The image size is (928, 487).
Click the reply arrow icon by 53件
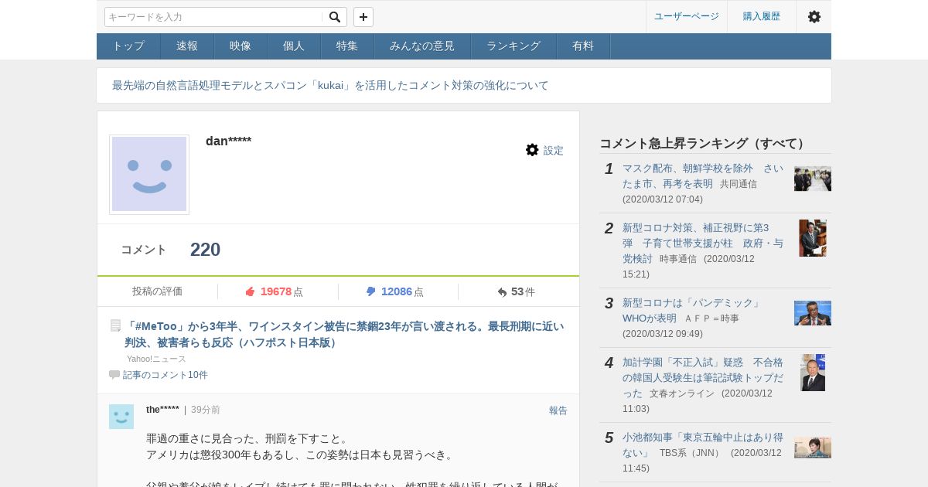coord(502,292)
